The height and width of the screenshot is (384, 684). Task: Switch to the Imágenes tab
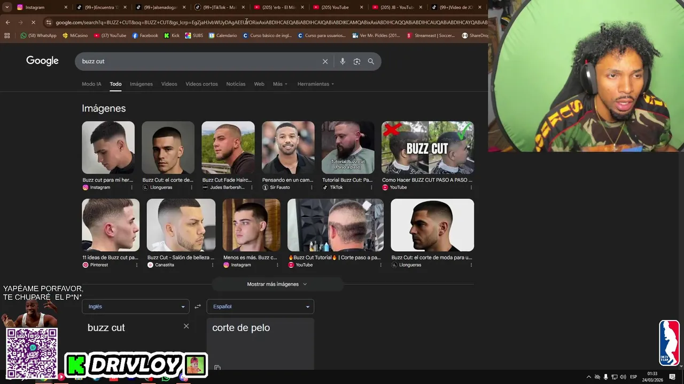tap(141, 84)
